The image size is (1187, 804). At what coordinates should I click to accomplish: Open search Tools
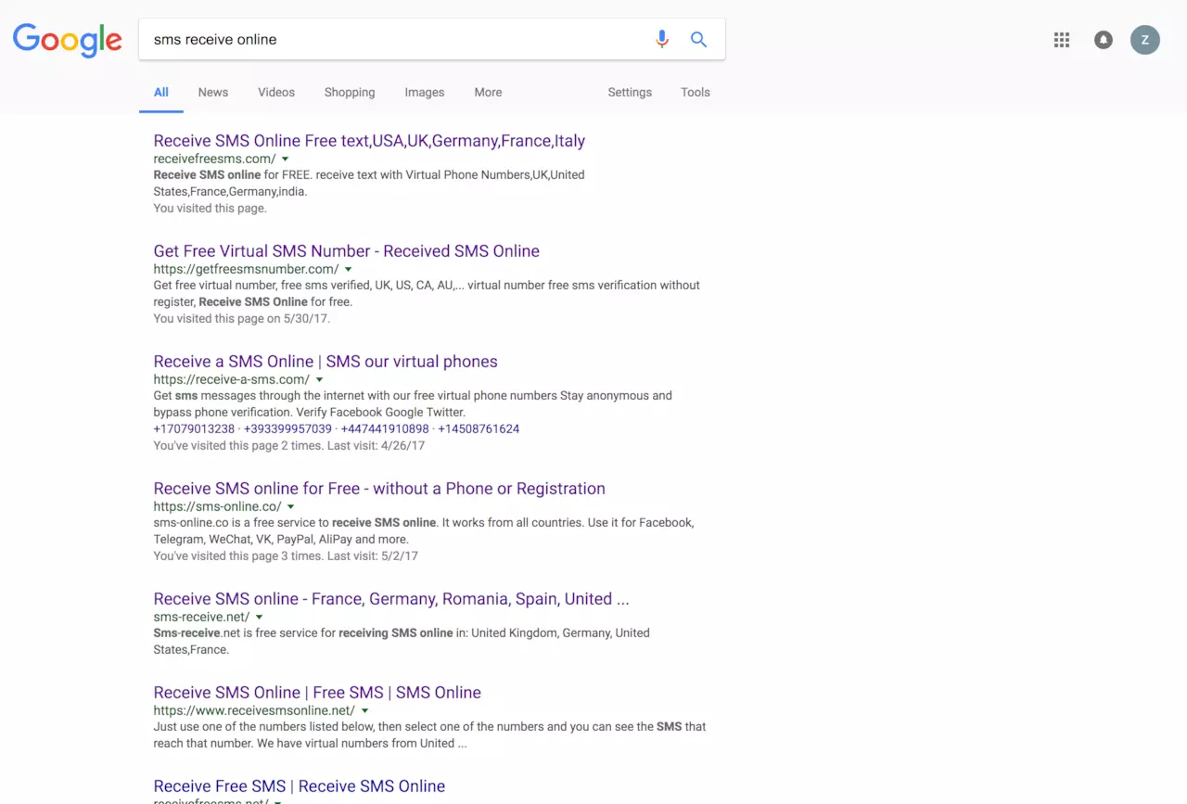[696, 93]
